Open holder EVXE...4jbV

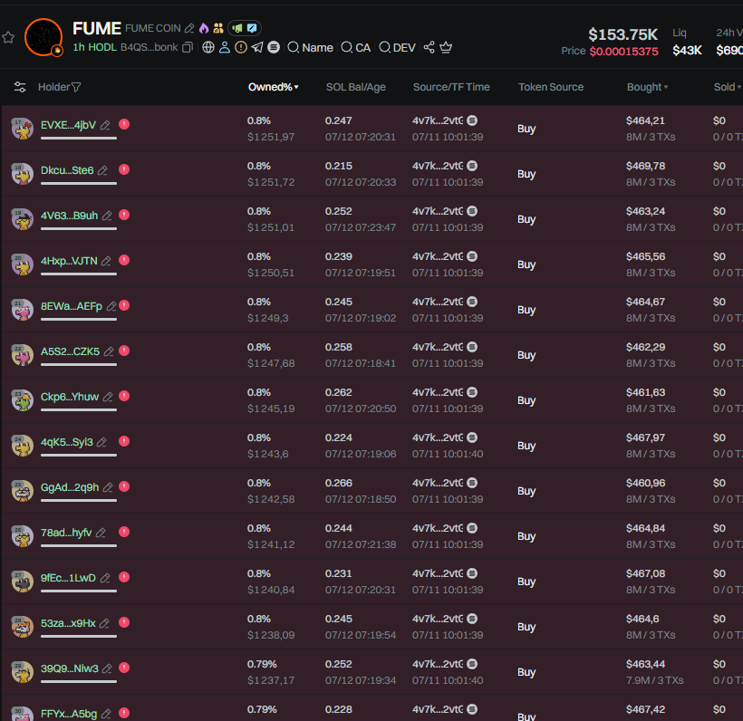coord(68,125)
